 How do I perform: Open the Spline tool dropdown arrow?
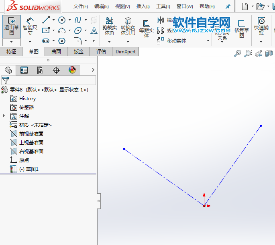86,20
